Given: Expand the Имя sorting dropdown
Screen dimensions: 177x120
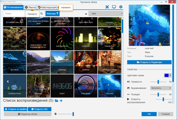Looking at the screenshot, I should click(105, 13).
